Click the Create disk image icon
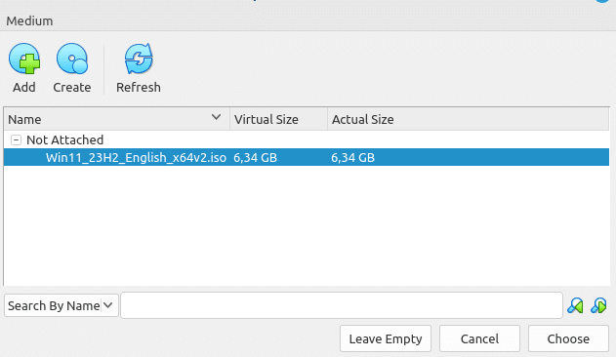616x357 pixels. (72, 59)
